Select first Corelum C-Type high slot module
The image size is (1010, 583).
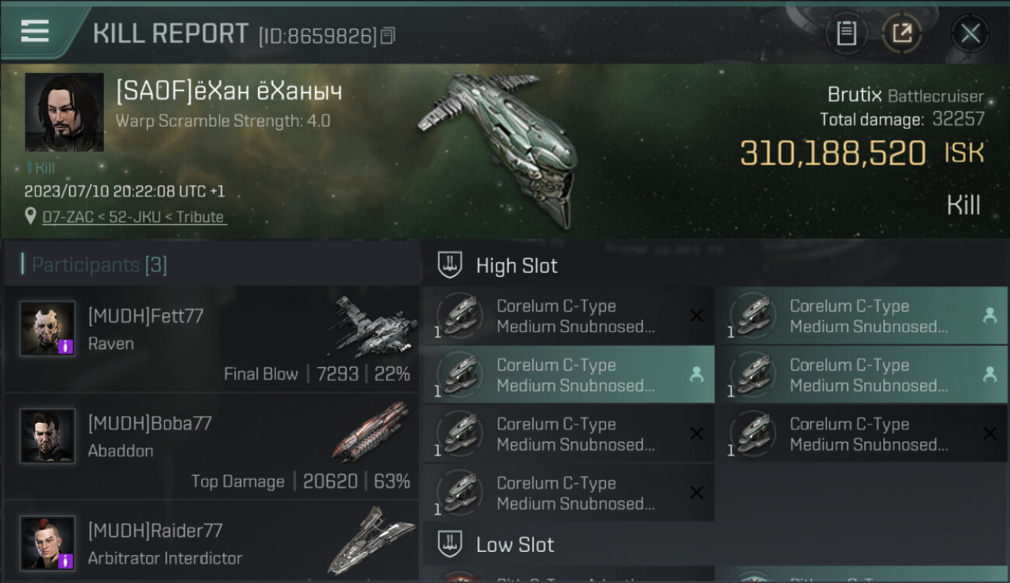point(568,316)
